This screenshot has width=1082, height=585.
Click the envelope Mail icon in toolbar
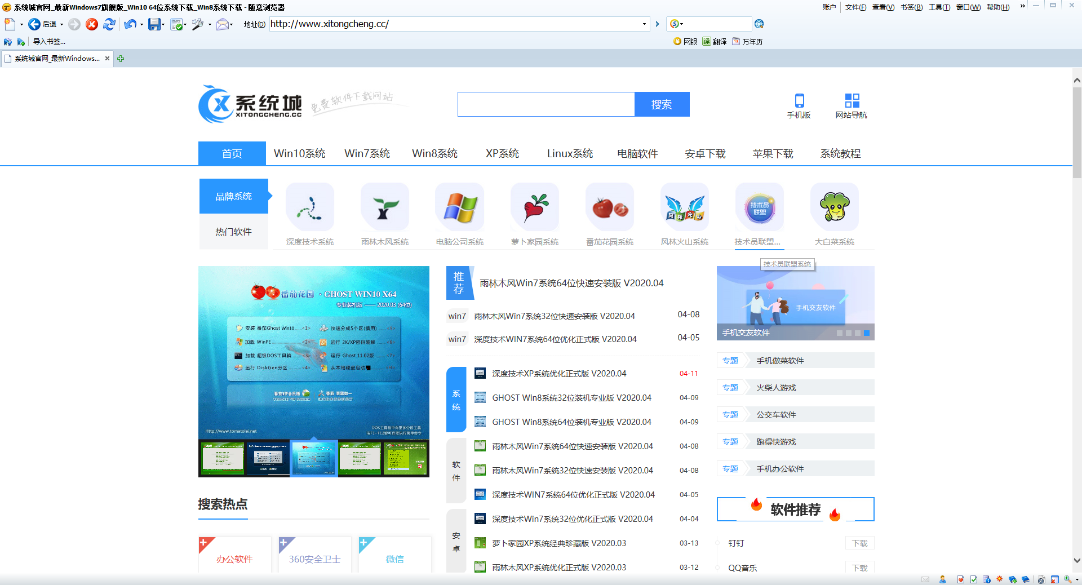point(222,24)
